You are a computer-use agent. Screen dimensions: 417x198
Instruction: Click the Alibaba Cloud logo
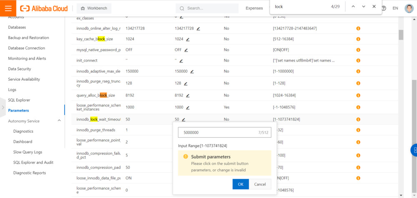[x=44, y=8]
